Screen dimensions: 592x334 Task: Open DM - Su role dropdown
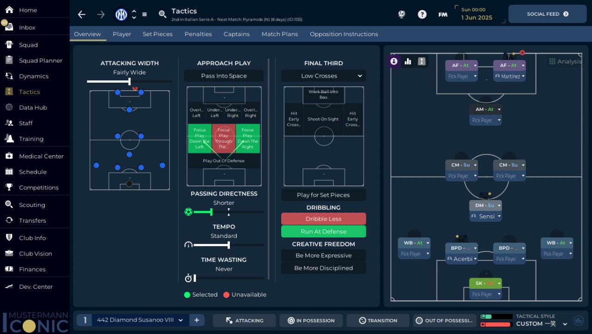click(486, 206)
